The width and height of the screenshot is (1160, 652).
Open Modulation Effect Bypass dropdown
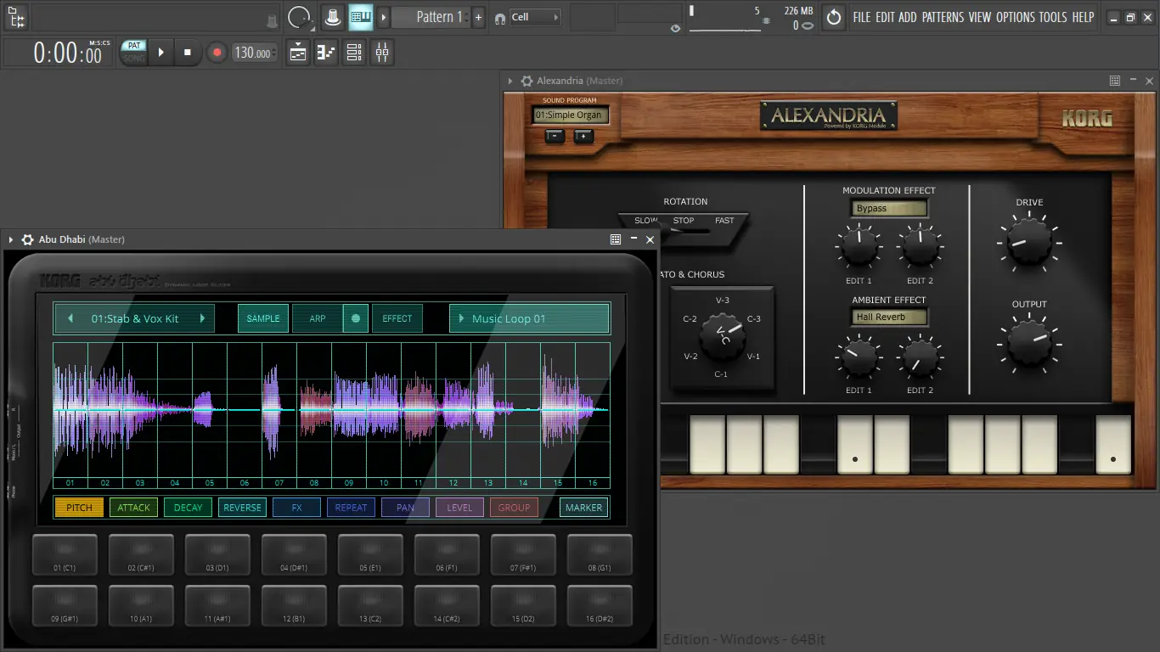889,209
